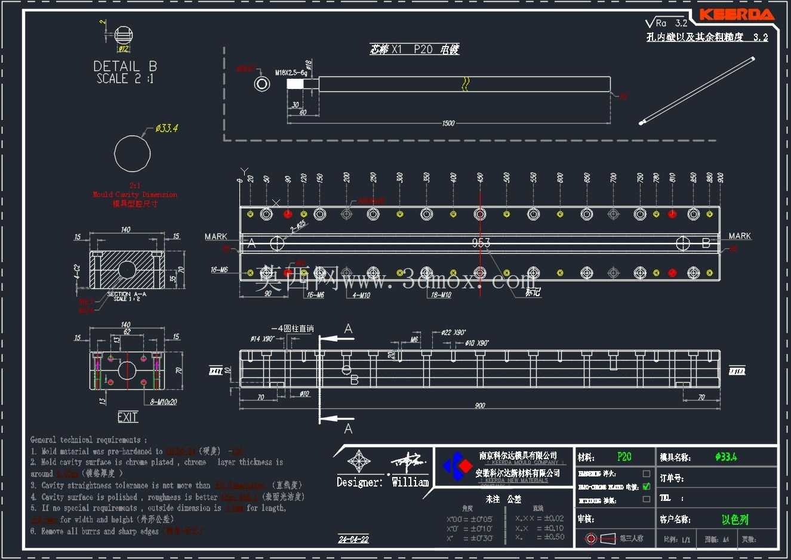Image resolution: width=791 pixels, height=560 pixels.
Task: Select the 8-M10x20 callout on EXIT view
Action: tap(164, 402)
